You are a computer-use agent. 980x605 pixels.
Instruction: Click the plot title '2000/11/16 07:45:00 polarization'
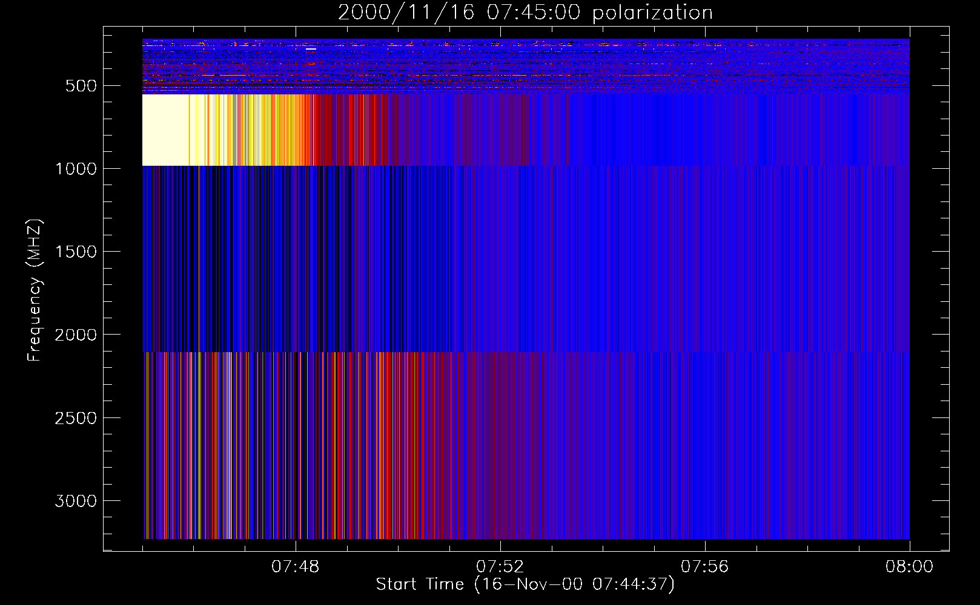point(525,13)
